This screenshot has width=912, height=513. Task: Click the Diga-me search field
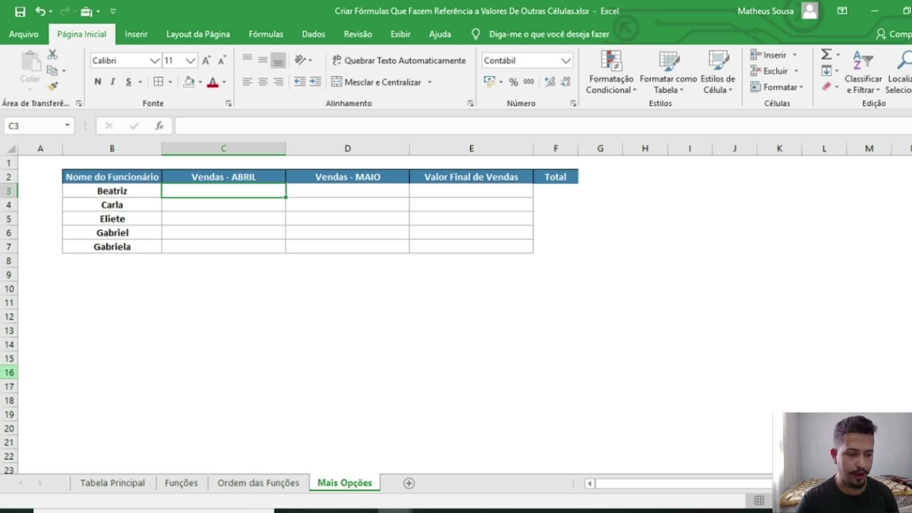tap(549, 34)
